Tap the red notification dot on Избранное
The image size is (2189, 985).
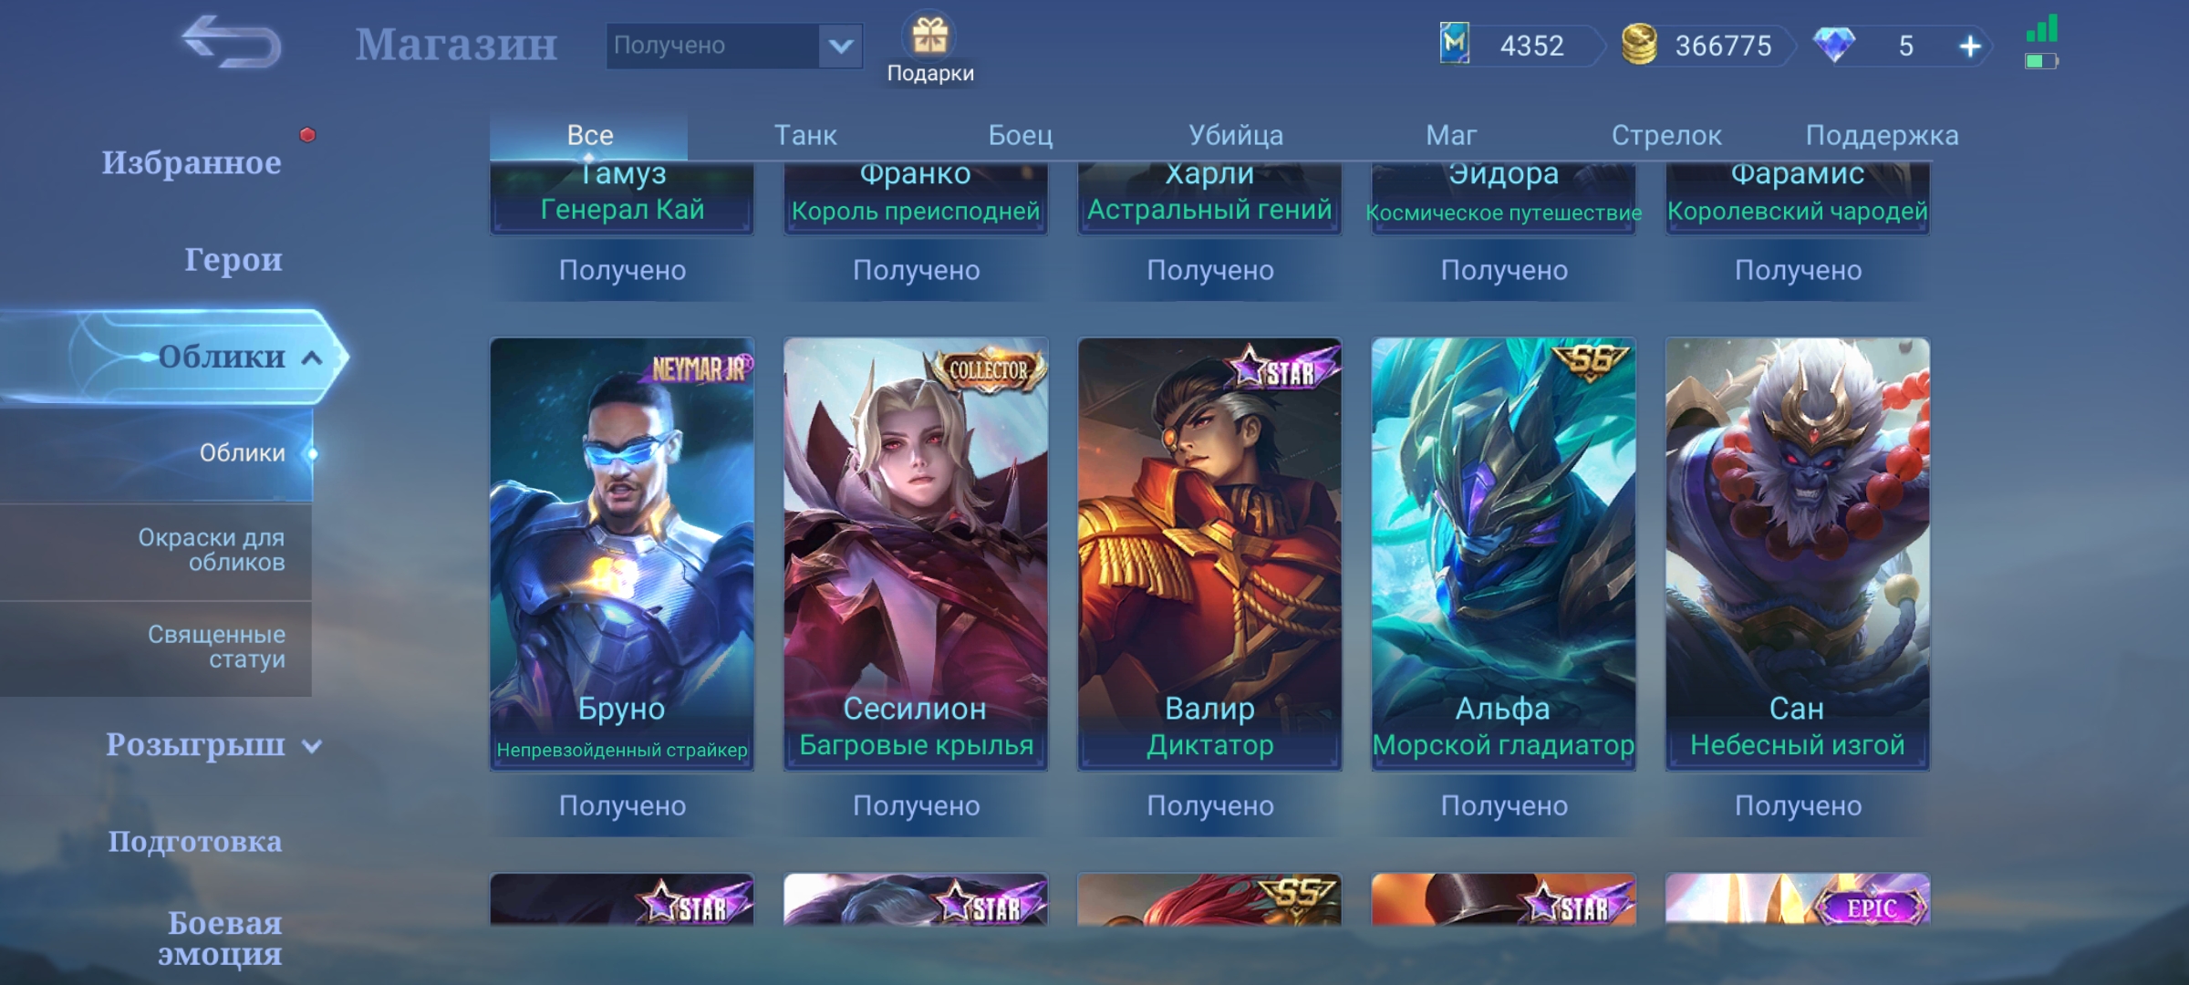(307, 135)
